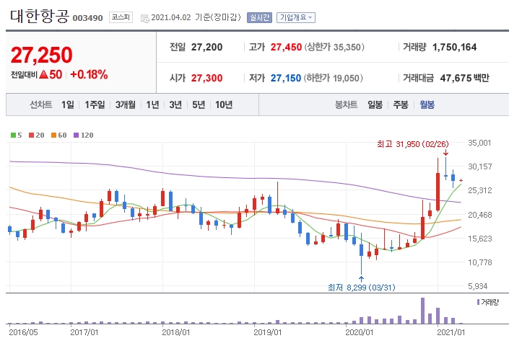Switch to the 주봉 candle chart
The width and height of the screenshot is (509, 351).
(x=401, y=105)
